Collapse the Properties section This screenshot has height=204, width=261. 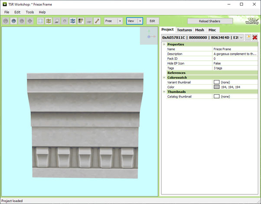[x=164, y=44]
